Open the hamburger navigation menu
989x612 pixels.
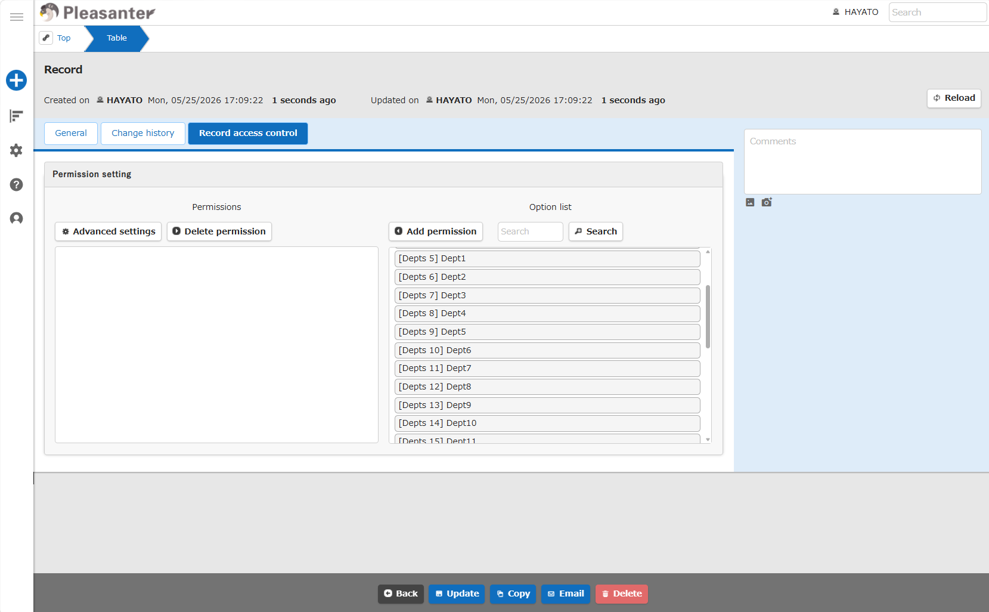click(x=17, y=17)
